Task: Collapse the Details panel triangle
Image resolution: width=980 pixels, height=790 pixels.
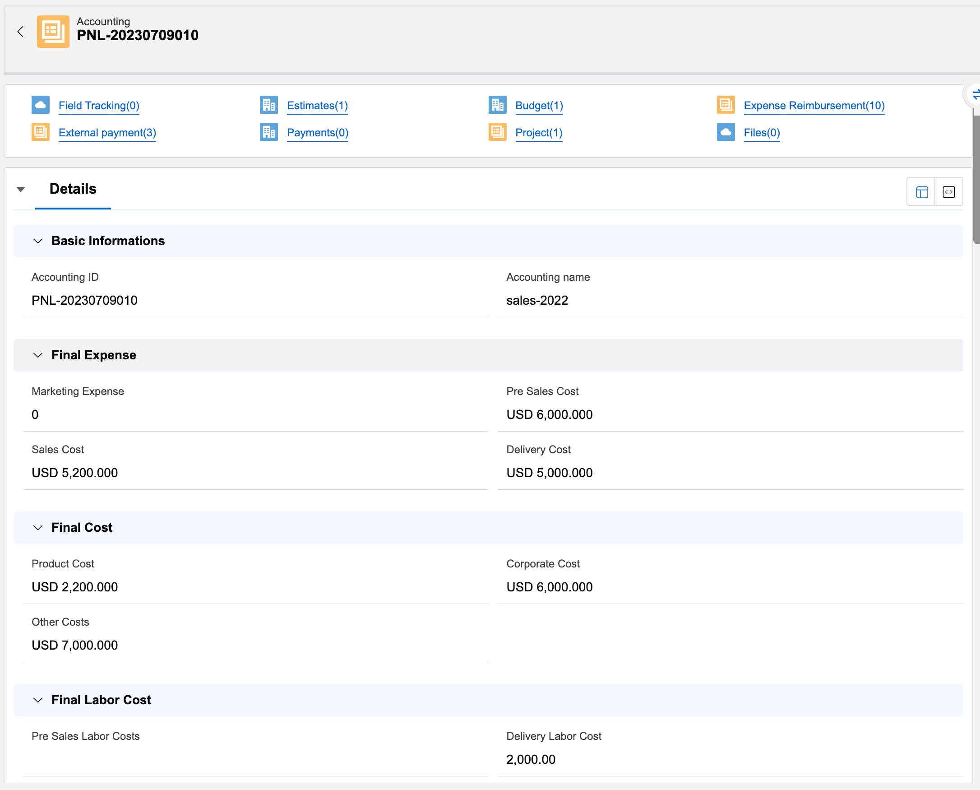Action: [20, 189]
